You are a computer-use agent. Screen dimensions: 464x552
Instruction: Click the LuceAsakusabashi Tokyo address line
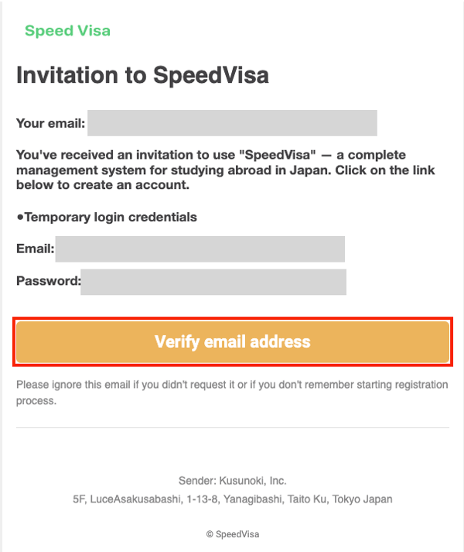coord(233,499)
